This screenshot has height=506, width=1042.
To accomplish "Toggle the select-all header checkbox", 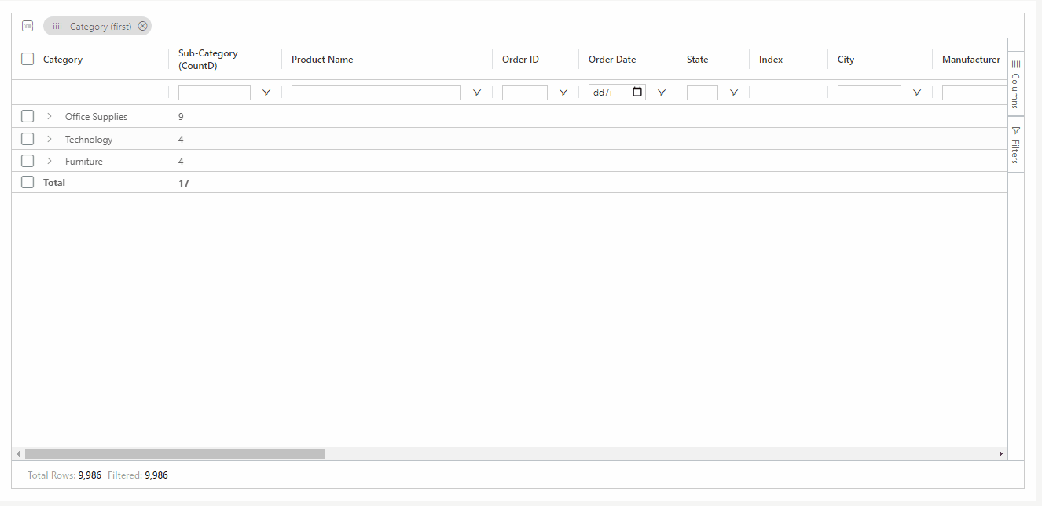I will pyautogui.click(x=28, y=59).
